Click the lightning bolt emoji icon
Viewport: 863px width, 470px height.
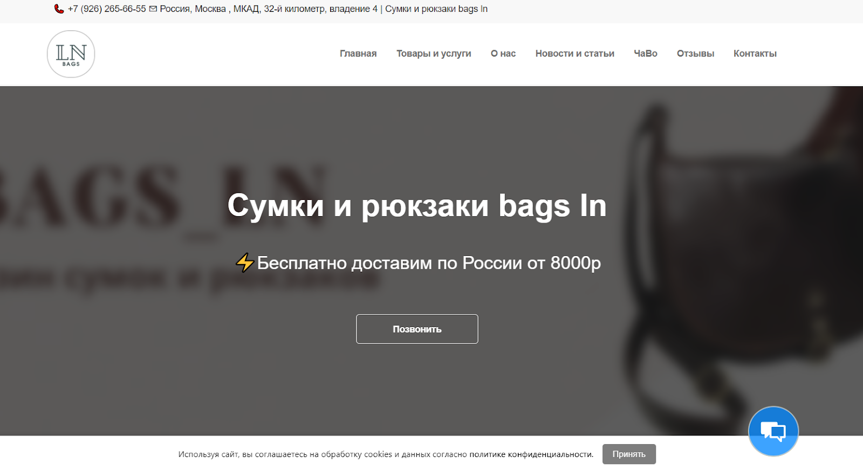pos(245,262)
